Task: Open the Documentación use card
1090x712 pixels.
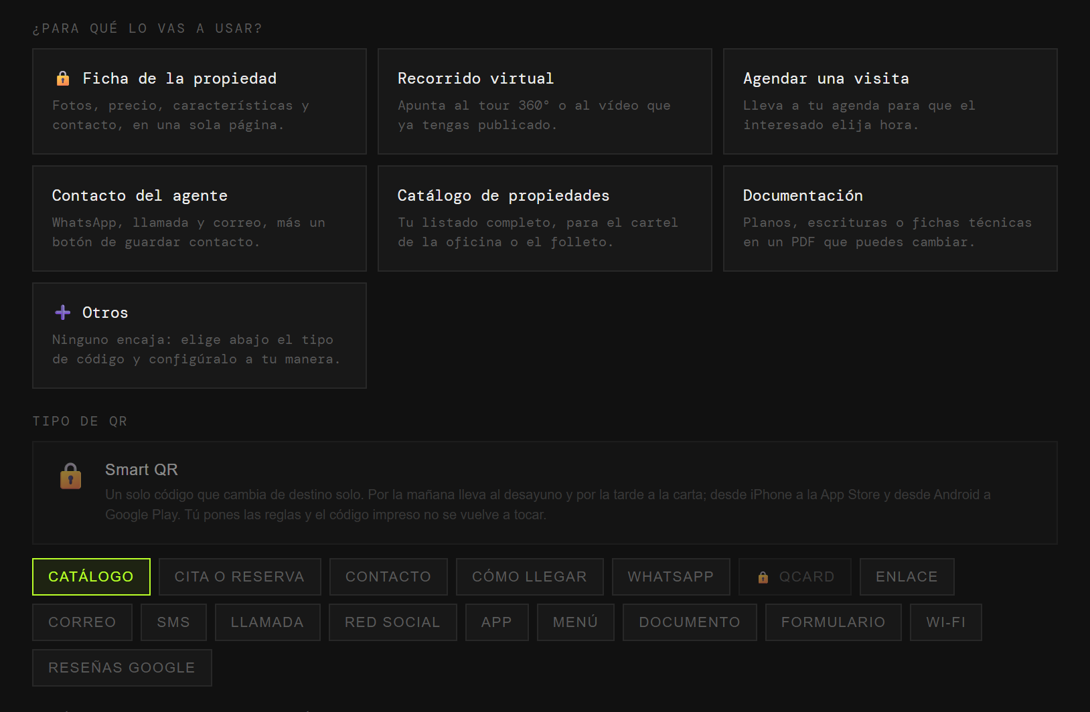Action: click(x=890, y=218)
